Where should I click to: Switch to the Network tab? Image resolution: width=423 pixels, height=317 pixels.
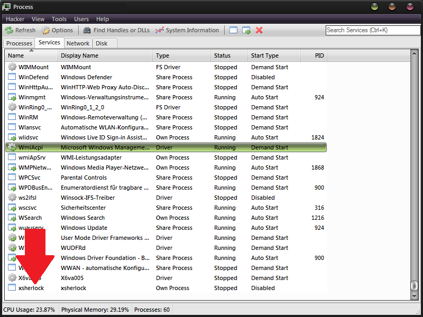(x=78, y=43)
